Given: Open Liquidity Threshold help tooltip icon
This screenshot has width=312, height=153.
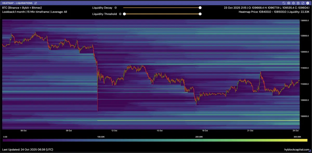Looking at the screenshot, I should [120, 14].
